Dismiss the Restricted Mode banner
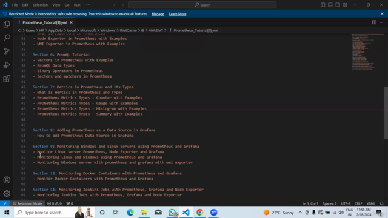Screen dimensions: 388x218 [x=382, y=14]
